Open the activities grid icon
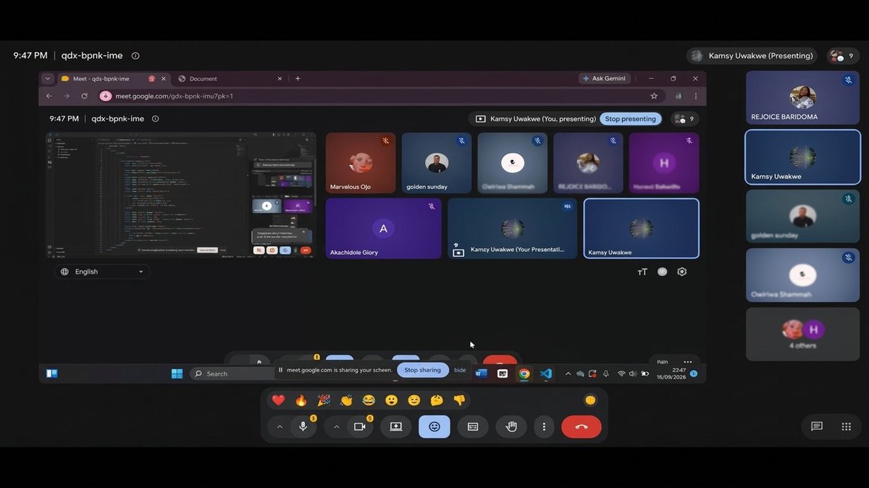The image size is (869, 488). [x=847, y=426]
